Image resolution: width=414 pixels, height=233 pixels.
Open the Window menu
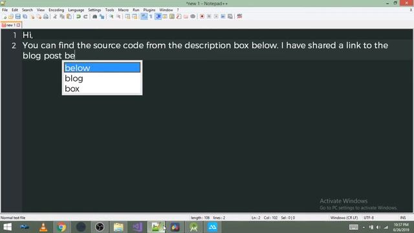click(166, 10)
